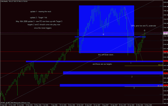Click the "25 Sep 2005" date axis label

3,105
